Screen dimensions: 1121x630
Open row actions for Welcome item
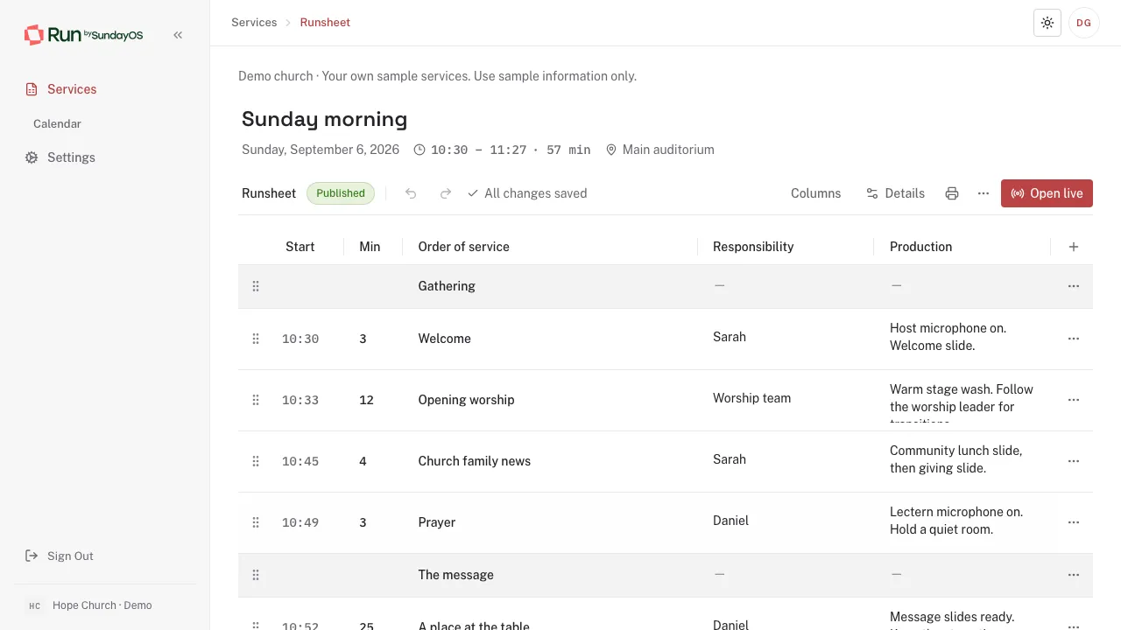click(1074, 339)
